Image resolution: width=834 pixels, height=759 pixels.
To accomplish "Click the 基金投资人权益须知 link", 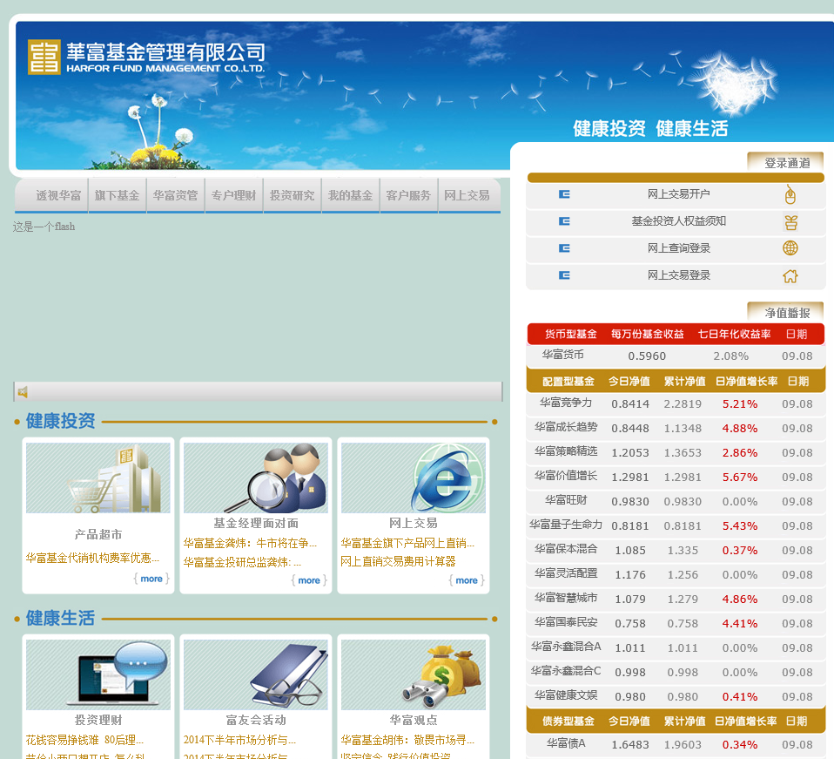I will click(x=679, y=221).
